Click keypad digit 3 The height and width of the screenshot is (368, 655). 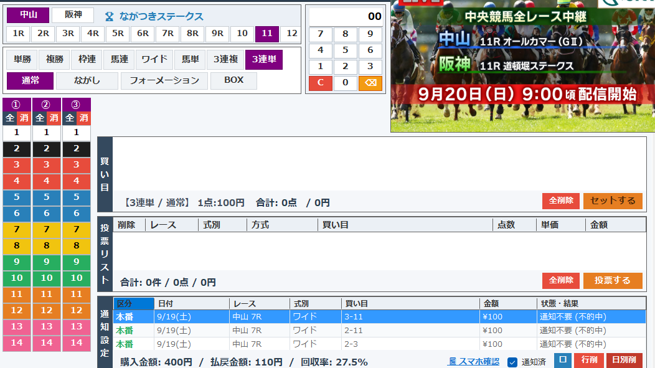(370, 67)
